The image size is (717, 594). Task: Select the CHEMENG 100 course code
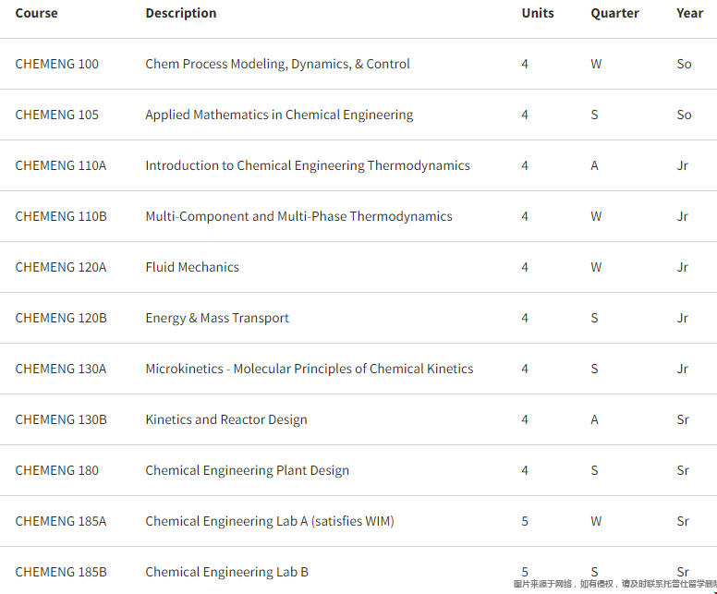pyautogui.click(x=57, y=64)
